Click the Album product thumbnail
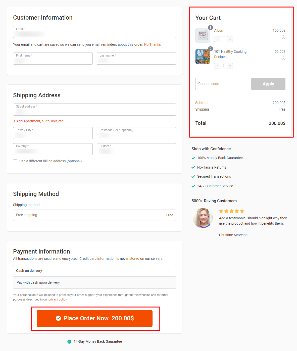297x351 pixels. click(203, 35)
